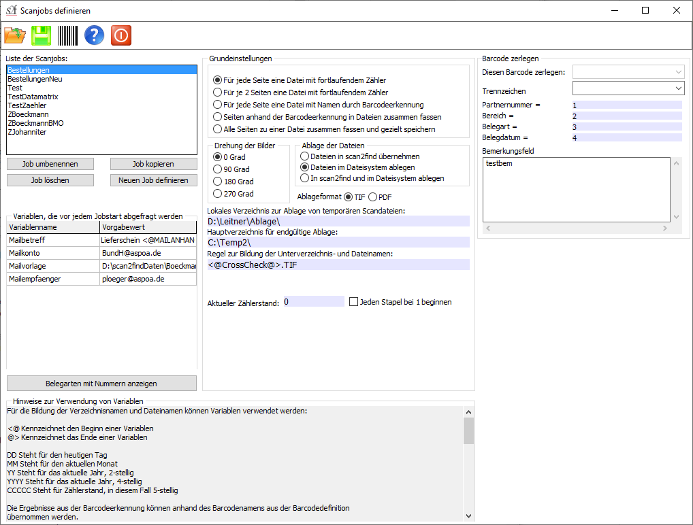Click 'Job umbenennen' button
The width and height of the screenshot is (693, 525).
(x=50, y=165)
